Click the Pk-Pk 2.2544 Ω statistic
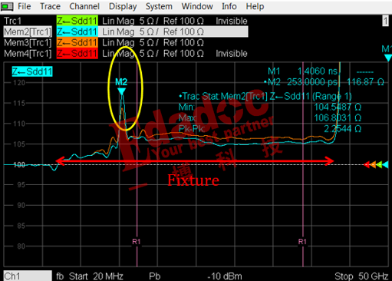 click(270, 128)
